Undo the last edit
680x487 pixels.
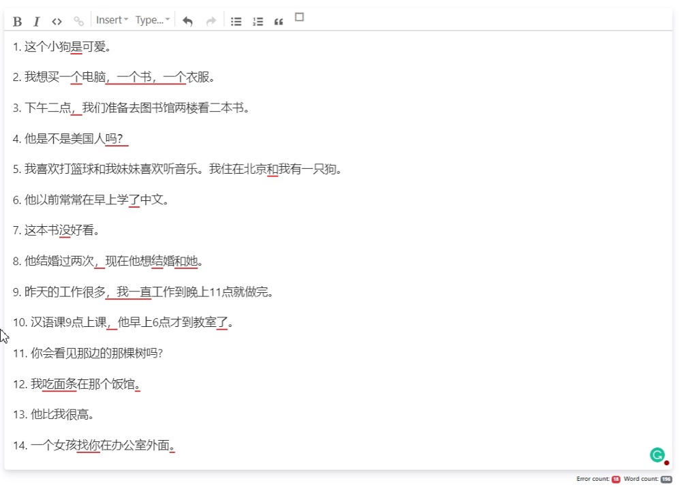[187, 21]
